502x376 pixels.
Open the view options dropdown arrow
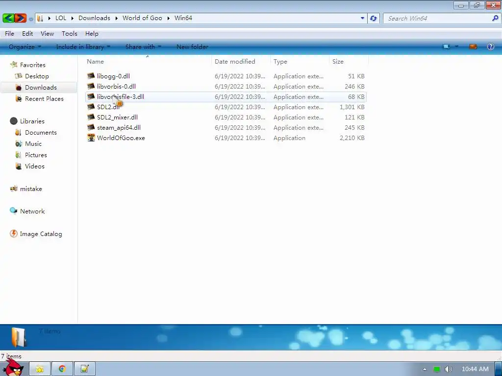pyautogui.click(x=456, y=47)
